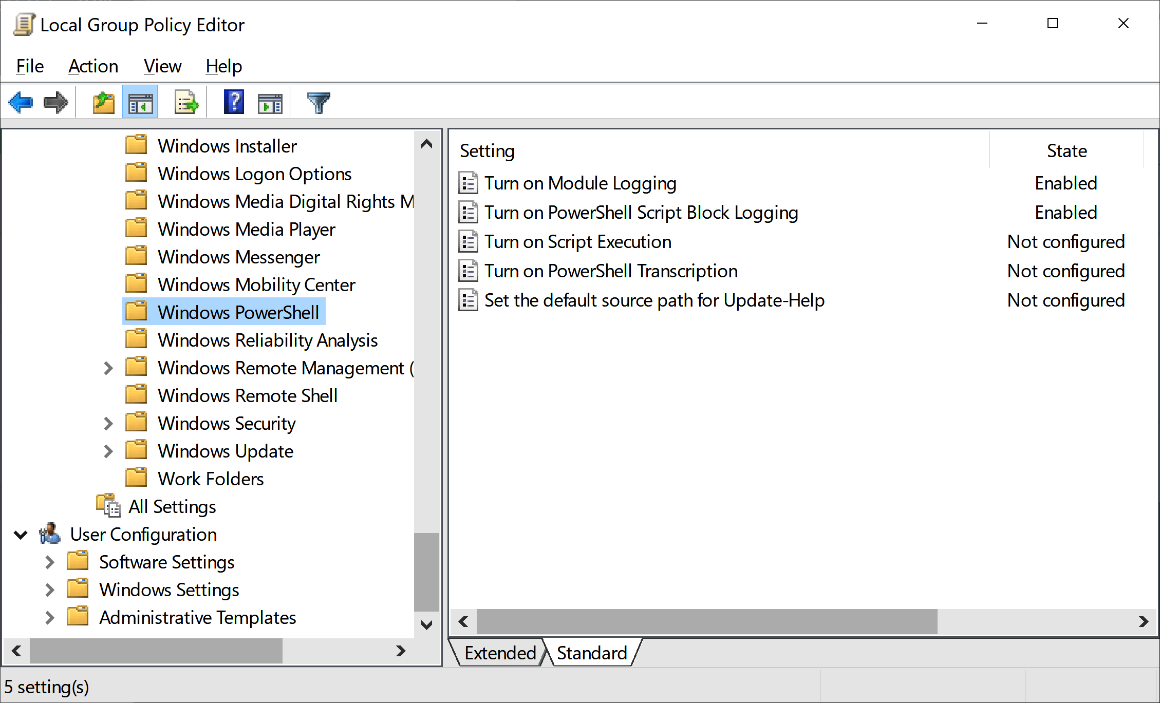Click tree pane horizontal scroll left arrow
This screenshot has width=1160, height=703.
click(16, 651)
